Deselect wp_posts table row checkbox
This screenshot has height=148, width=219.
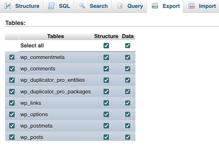click(12, 137)
